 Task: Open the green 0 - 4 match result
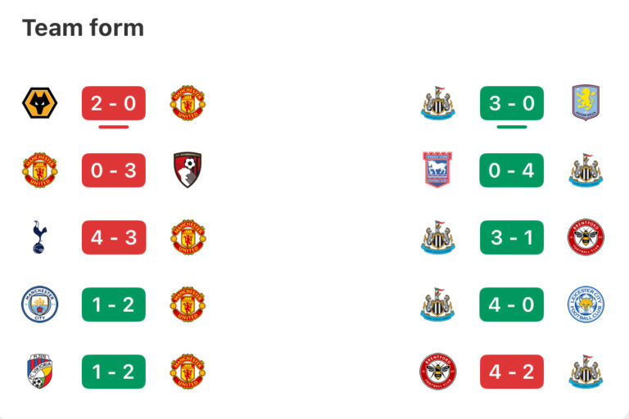(x=511, y=170)
